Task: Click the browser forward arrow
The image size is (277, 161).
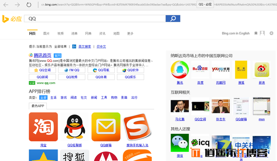Action: 17,5
